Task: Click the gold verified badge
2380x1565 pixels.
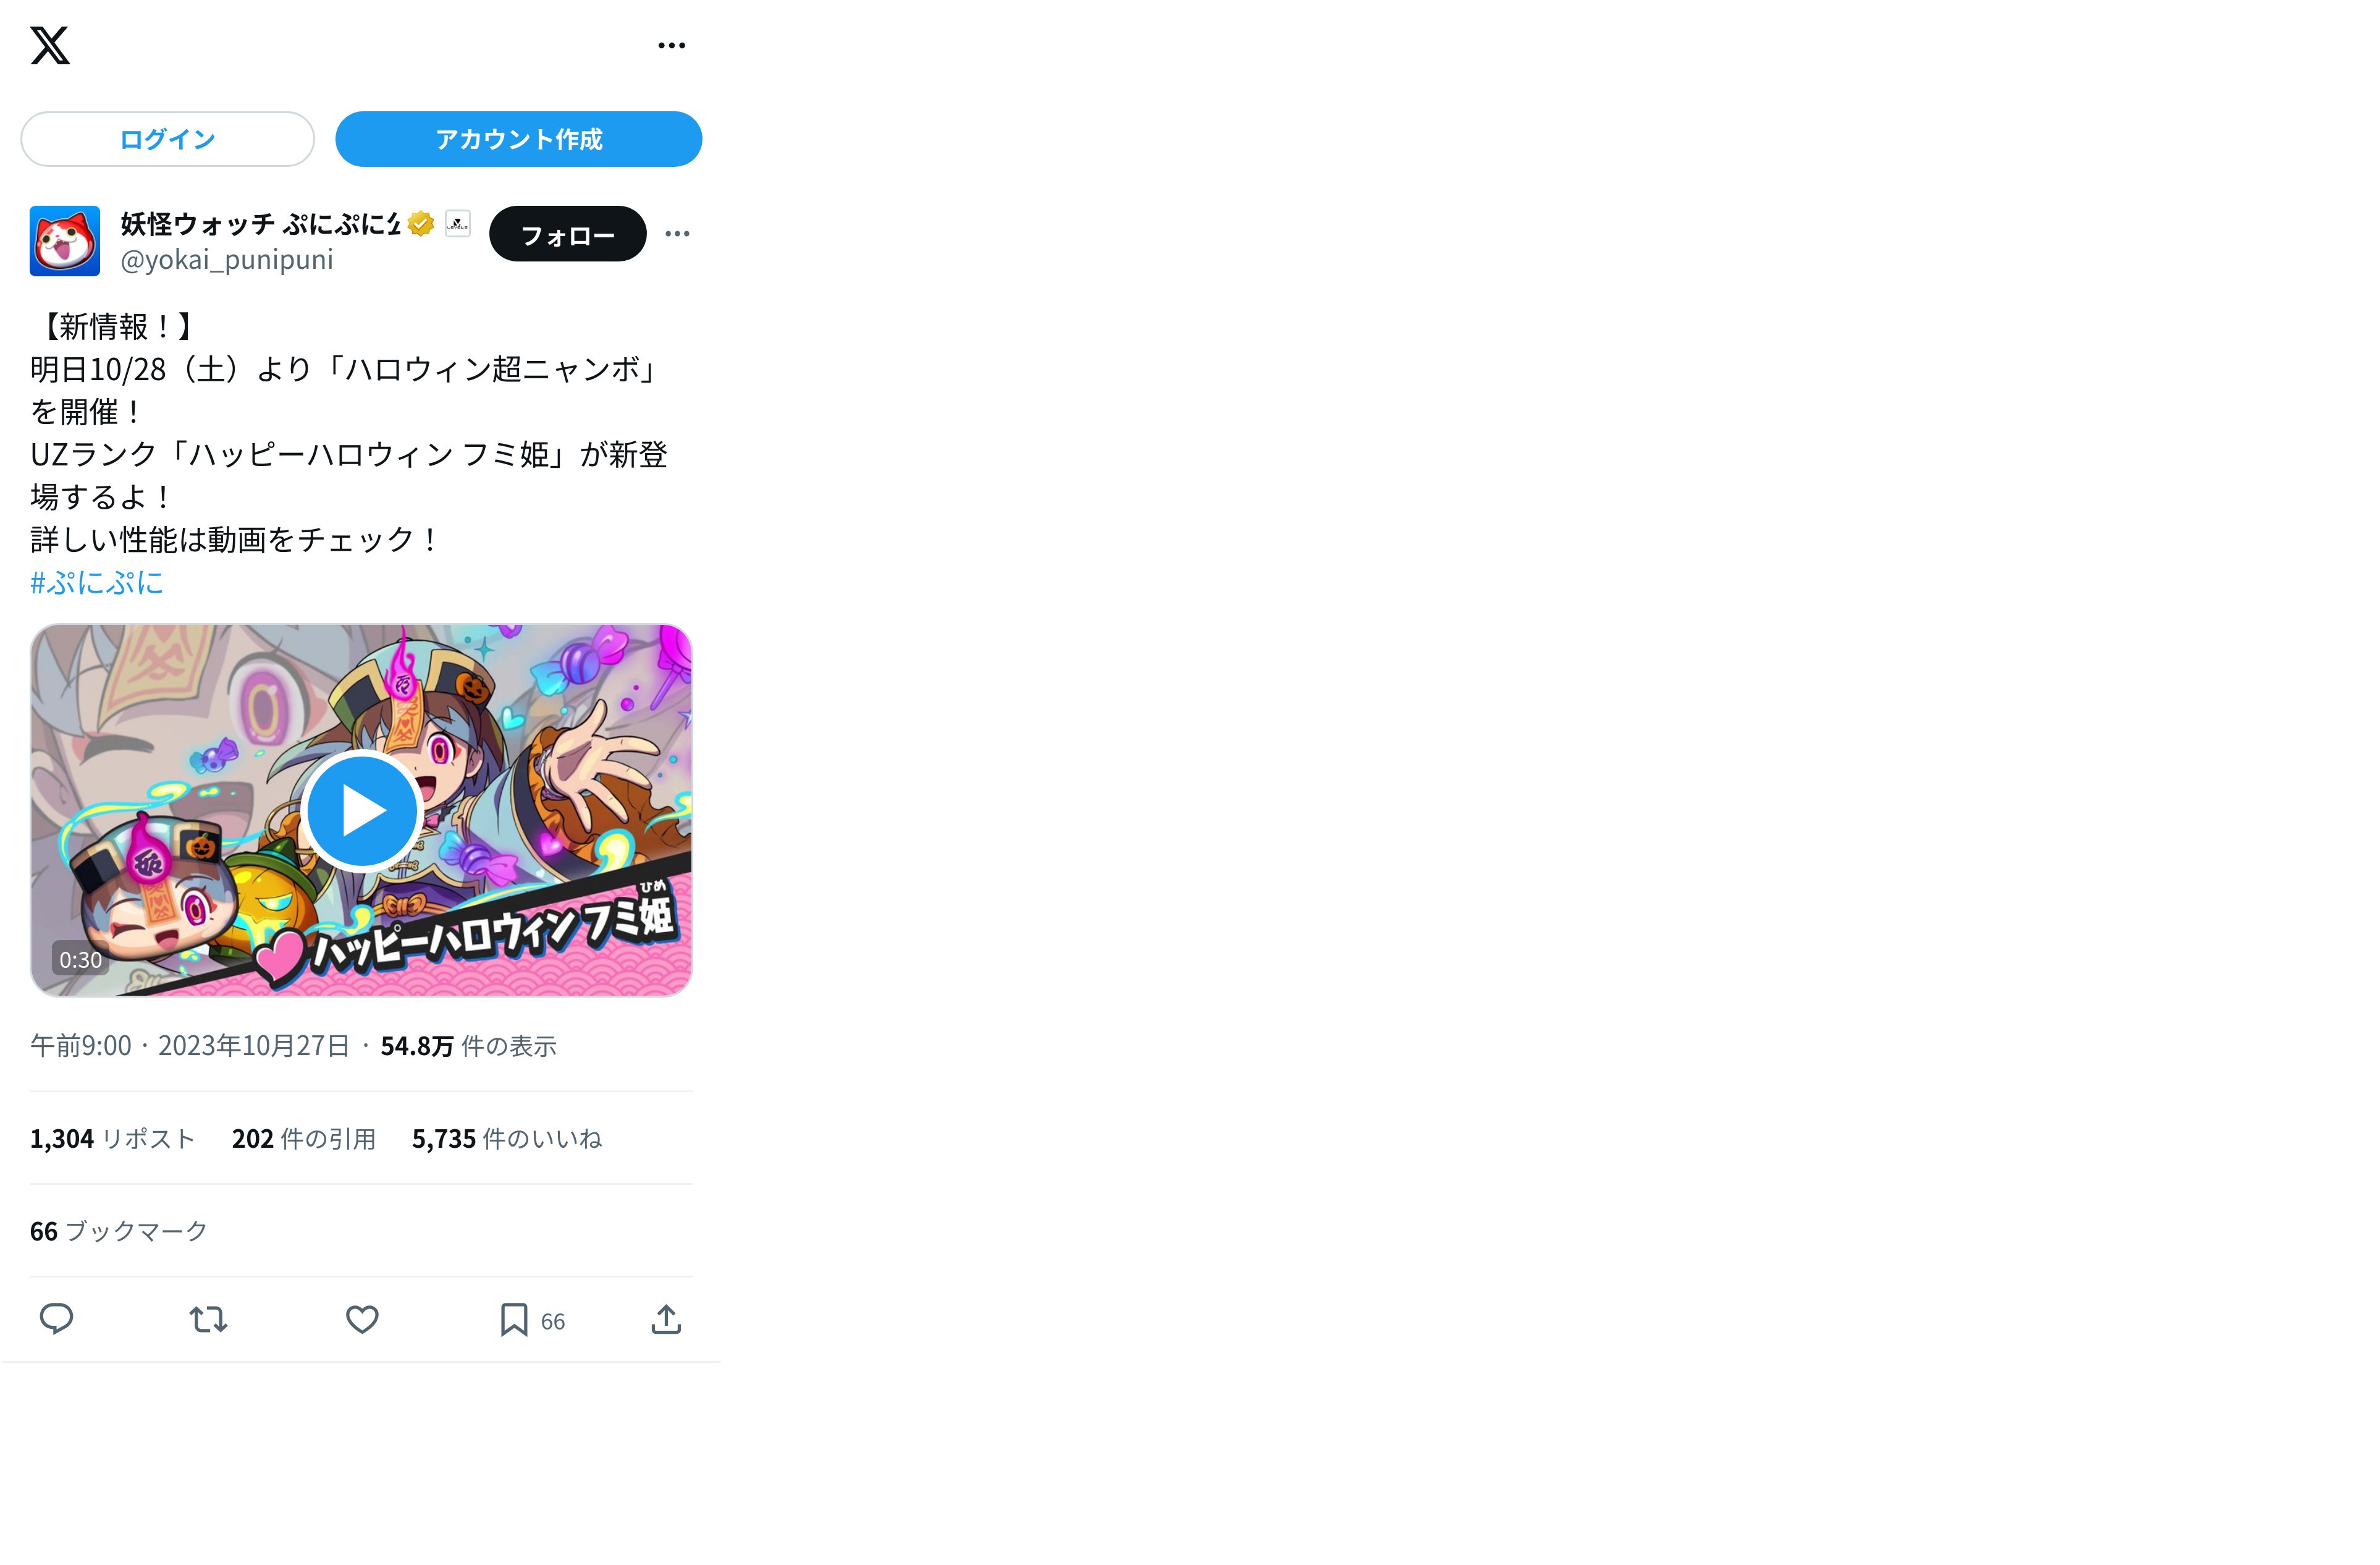Action: 421,224
